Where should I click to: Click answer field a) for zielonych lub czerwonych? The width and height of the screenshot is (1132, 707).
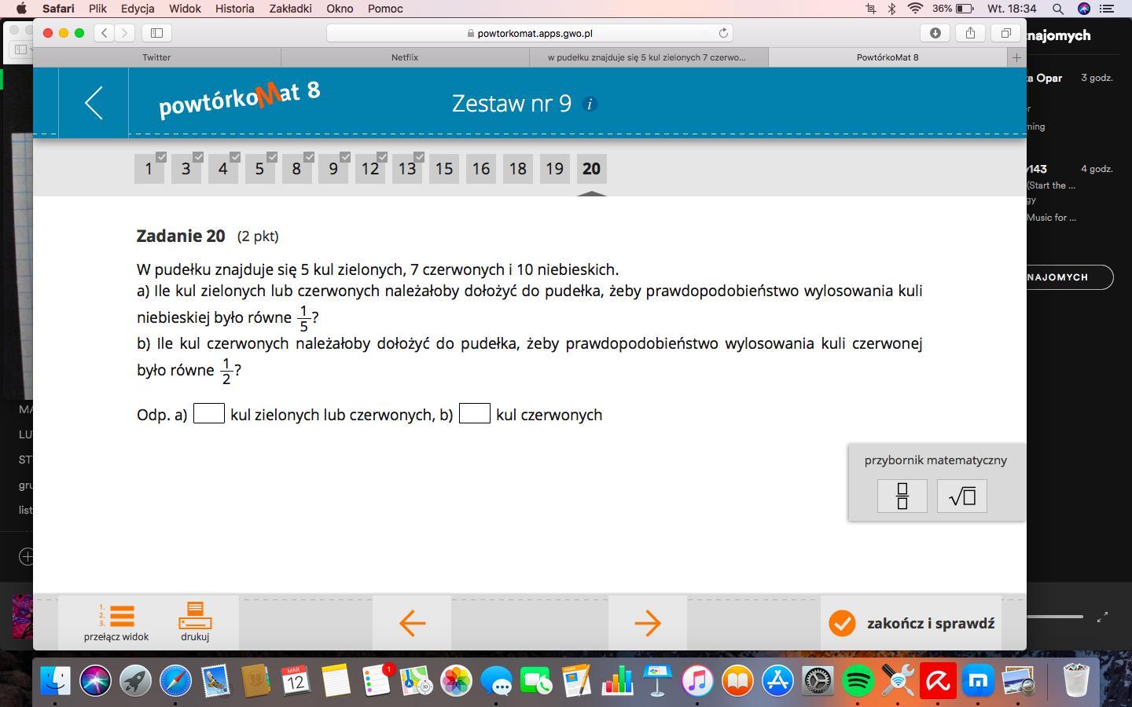click(x=209, y=413)
